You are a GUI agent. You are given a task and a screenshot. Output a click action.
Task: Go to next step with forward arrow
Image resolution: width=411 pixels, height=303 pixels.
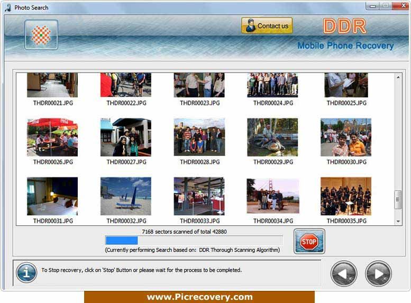point(378,273)
